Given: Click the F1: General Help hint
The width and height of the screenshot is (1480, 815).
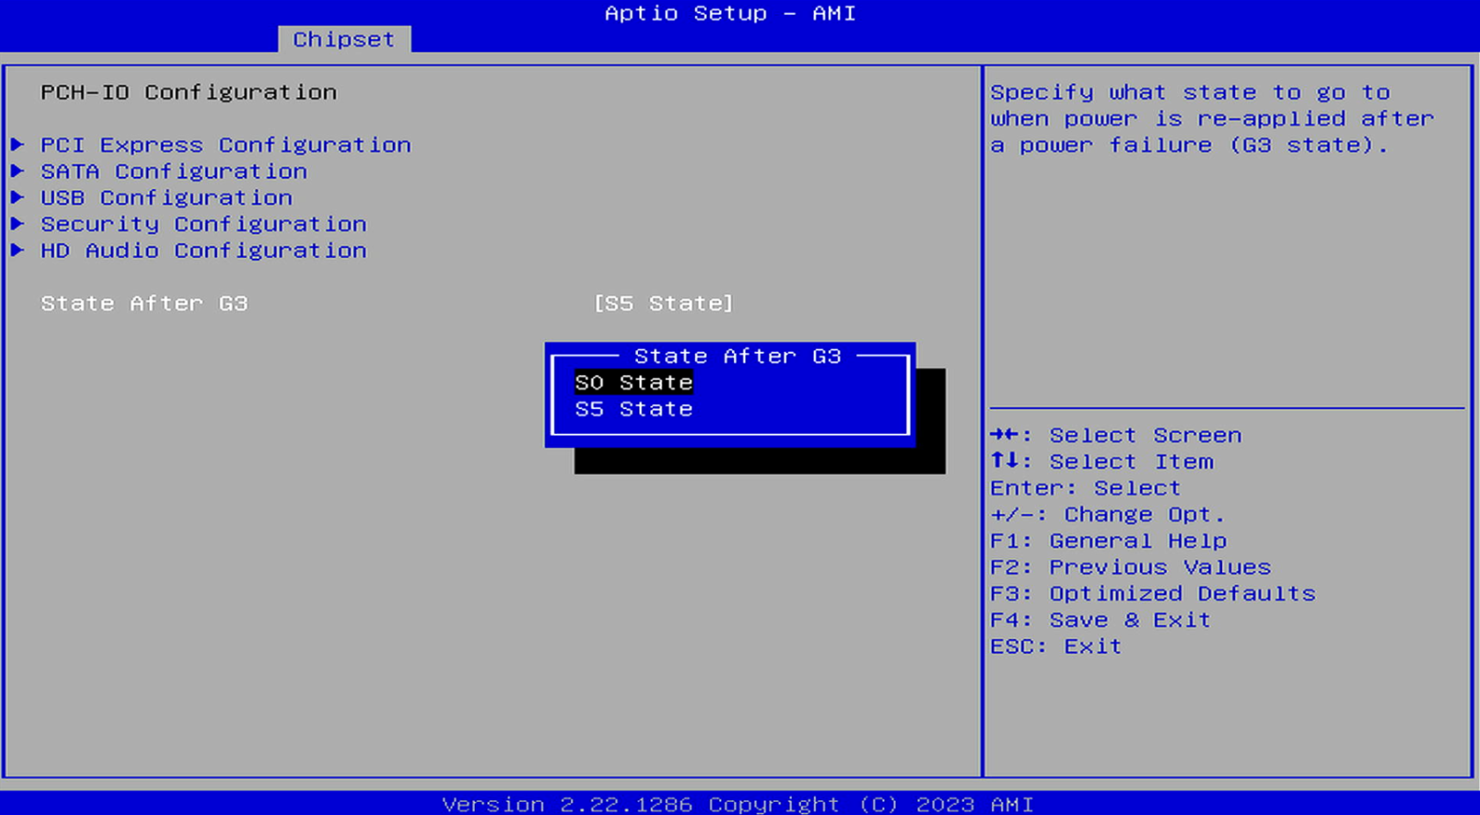Looking at the screenshot, I should (x=1108, y=541).
